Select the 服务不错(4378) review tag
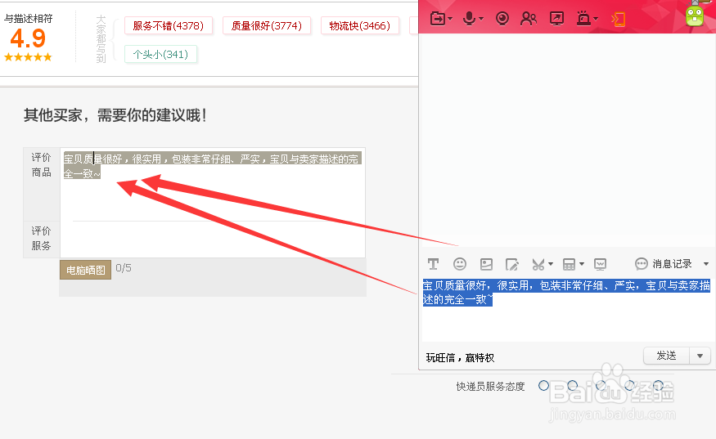 click(x=168, y=25)
